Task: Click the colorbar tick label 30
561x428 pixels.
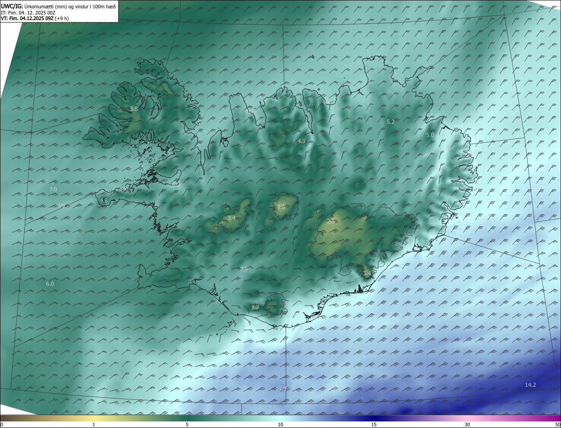Action: (x=467, y=424)
